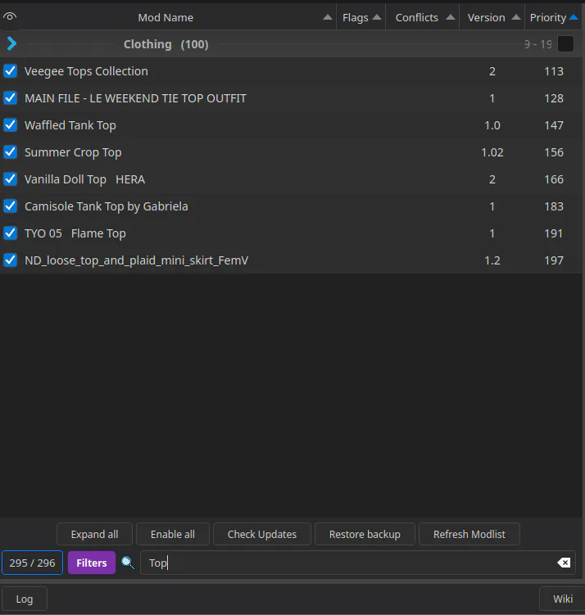This screenshot has height=615, width=585.
Task: Toggle the LE WEEKEND TIE TOP OUTFIT checkbox
Action: click(x=10, y=98)
